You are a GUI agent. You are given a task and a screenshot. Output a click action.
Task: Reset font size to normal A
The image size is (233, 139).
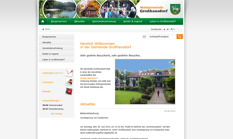point(164,29)
